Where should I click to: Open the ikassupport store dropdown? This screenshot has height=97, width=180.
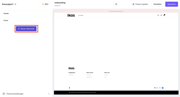click(x=9, y=4)
